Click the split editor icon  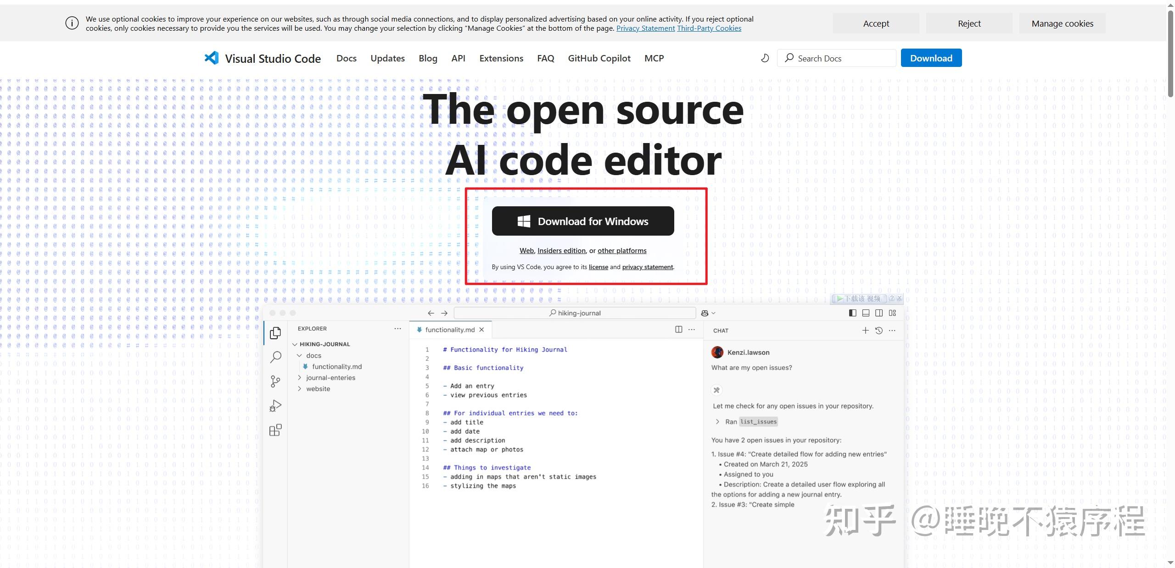pyautogui.click(x=678, y=330)
